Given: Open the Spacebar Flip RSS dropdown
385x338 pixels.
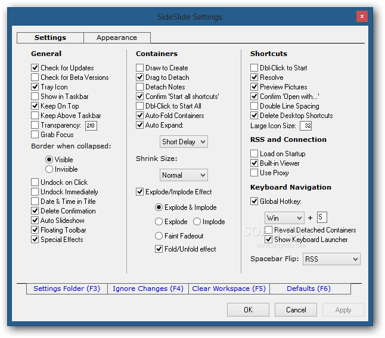Looking at the screenshot, I should (x=332, y=259).
